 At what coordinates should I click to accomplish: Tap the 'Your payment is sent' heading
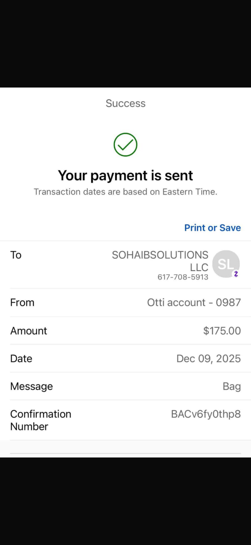pyautogui.click(x=125, y=175)
